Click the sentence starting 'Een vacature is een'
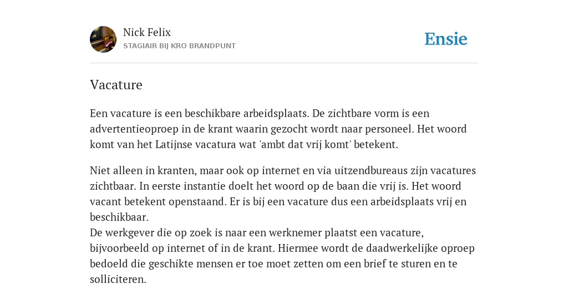Screen dimensions: 568x284 tap(200, 113)
